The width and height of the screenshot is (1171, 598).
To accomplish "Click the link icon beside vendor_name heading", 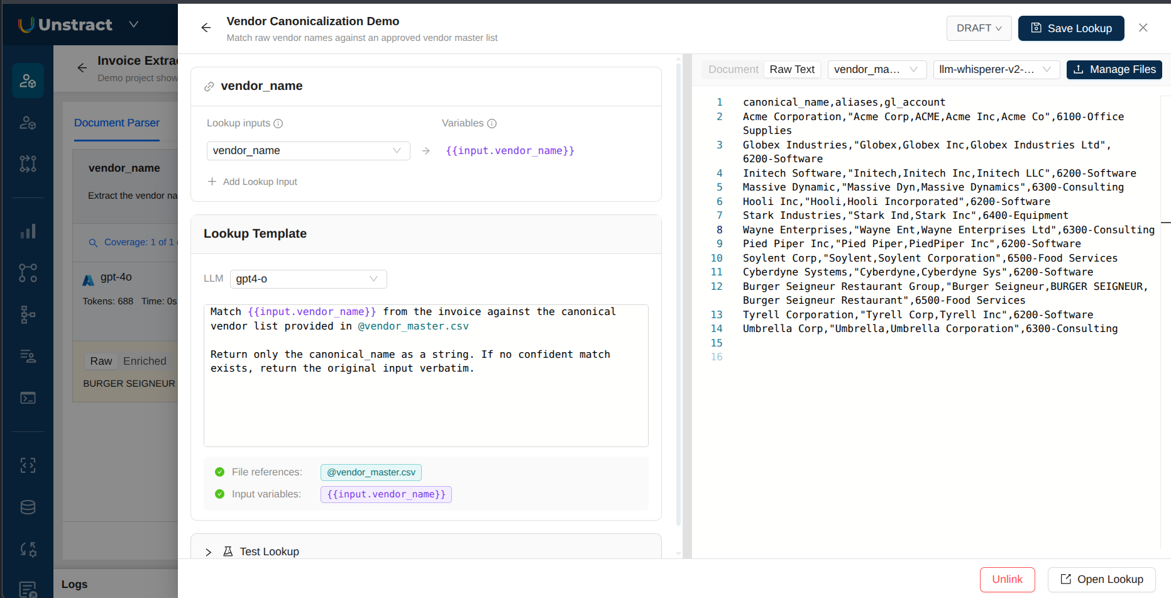I will (x=209, y=87).
